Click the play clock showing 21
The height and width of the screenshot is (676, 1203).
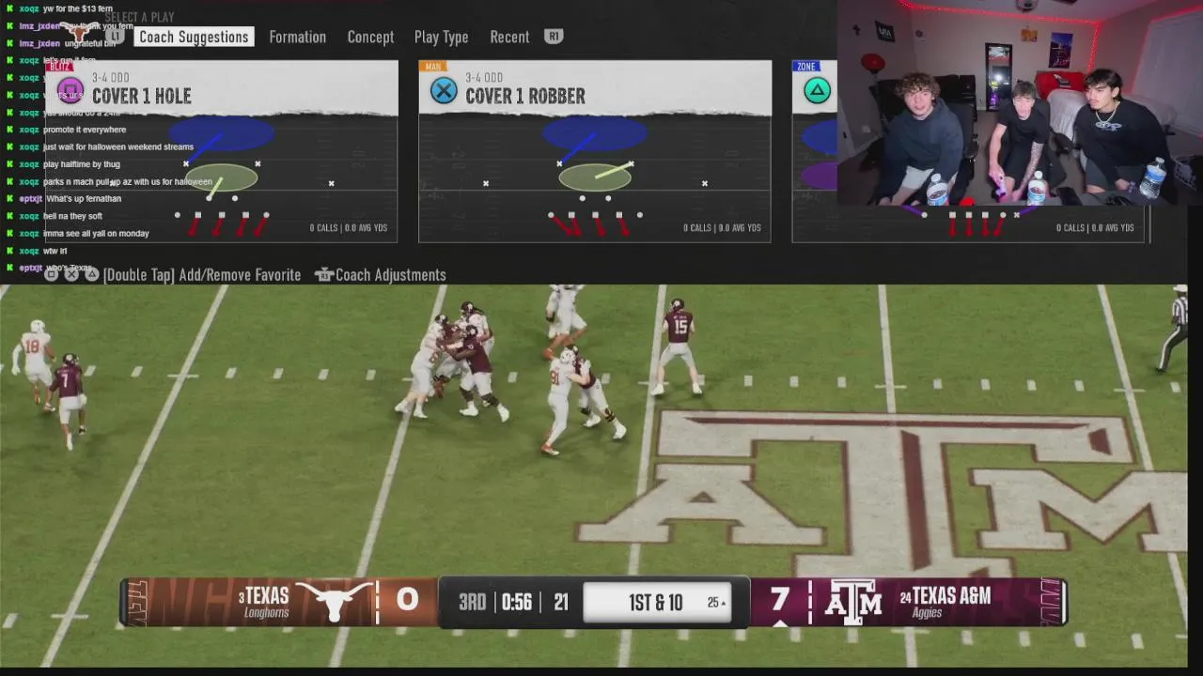pos(561,602)
